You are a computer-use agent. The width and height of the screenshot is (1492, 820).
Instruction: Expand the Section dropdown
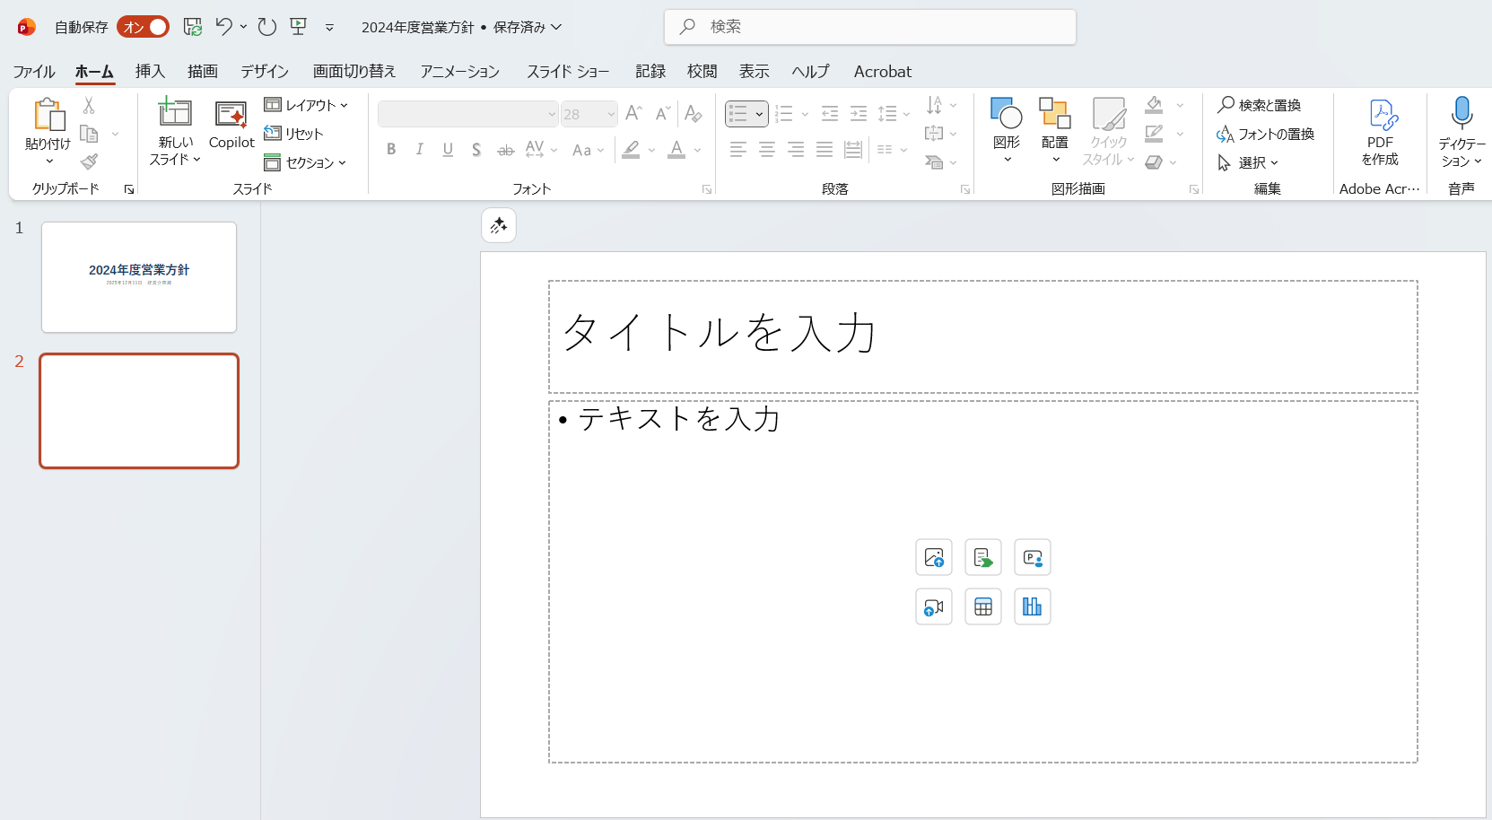tap(306, 162)
